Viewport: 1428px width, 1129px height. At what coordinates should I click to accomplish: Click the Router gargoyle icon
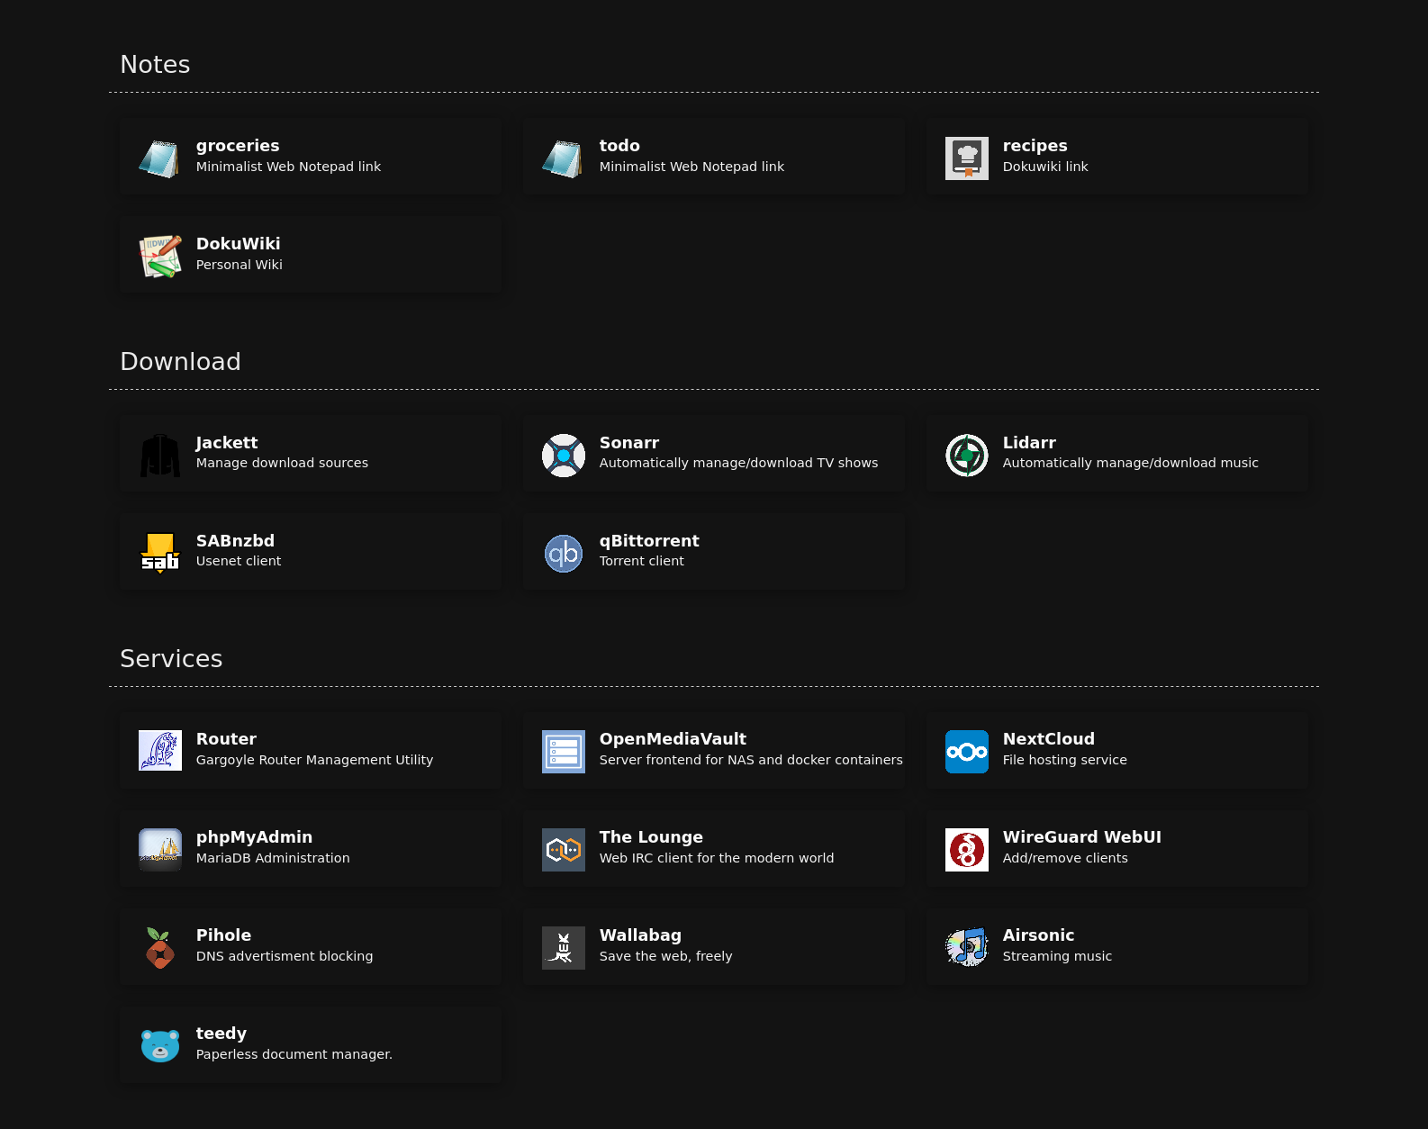160,752
